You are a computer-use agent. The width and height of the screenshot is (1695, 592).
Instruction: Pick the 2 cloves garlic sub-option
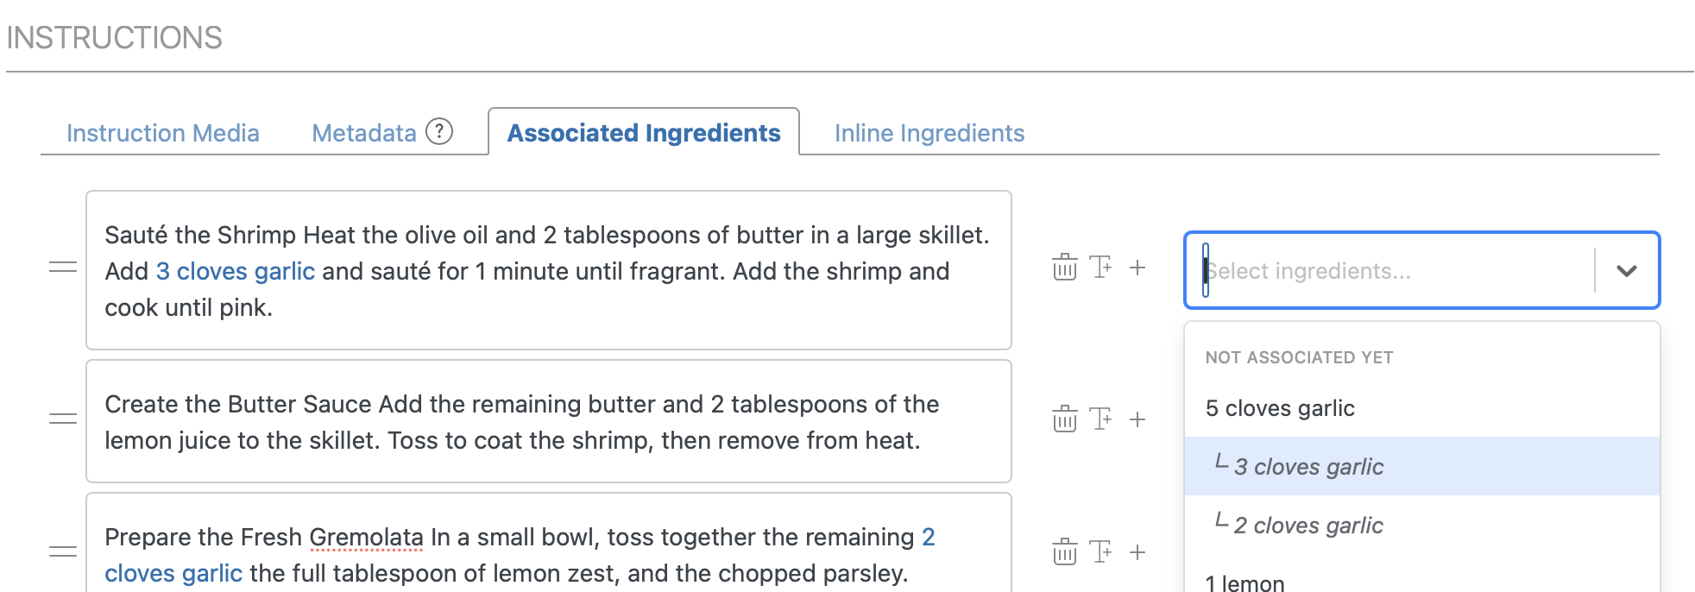pos(1308,526)
